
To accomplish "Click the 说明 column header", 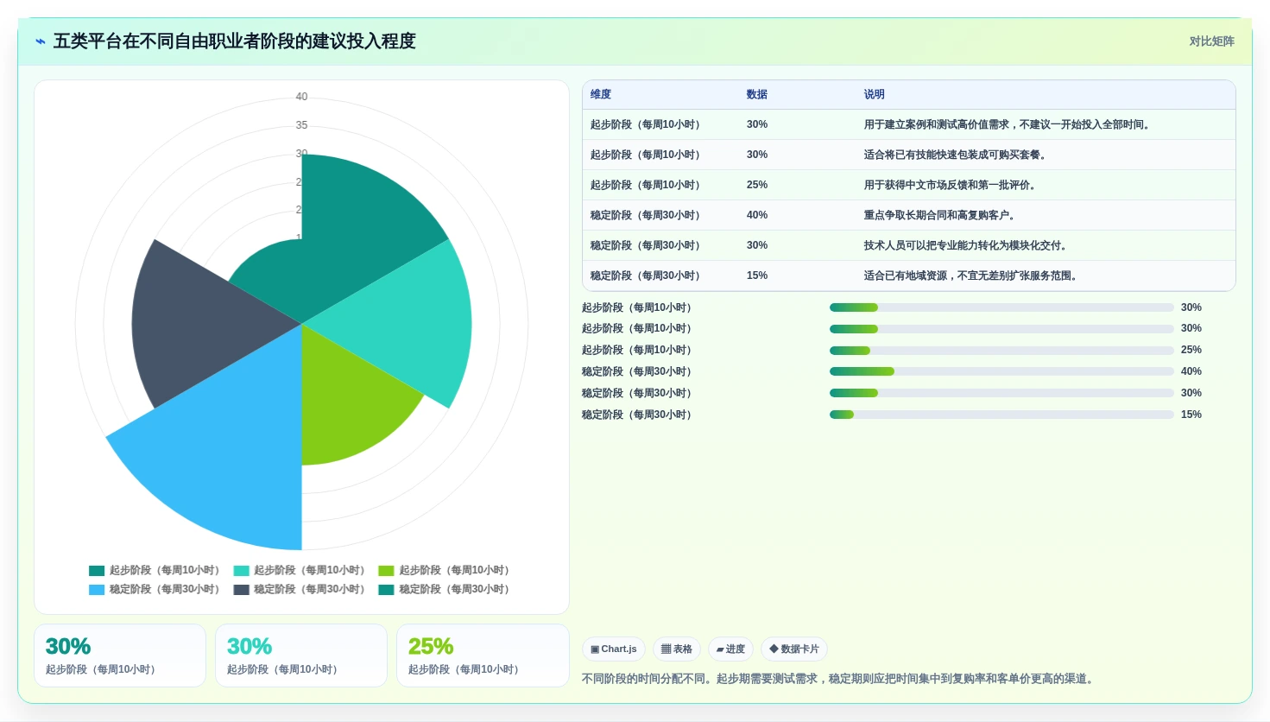I will (875, 95).
